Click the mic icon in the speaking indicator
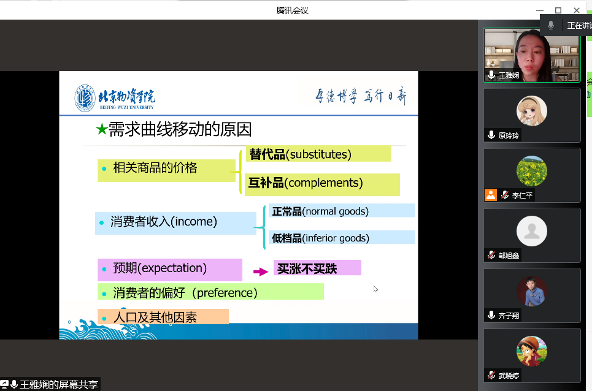This screenshot has height=391, width=592. pyautogui.click(x=551, y=25)
